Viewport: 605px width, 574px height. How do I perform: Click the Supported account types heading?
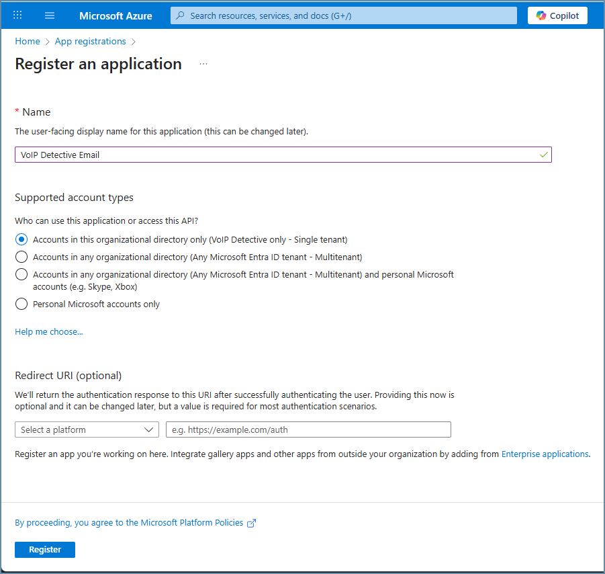click(x=74, y=198)
